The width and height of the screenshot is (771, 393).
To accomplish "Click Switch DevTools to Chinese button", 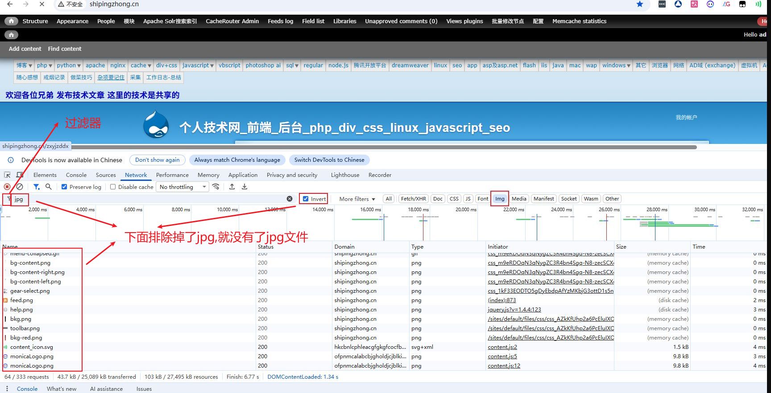I will tap(329, 160).
